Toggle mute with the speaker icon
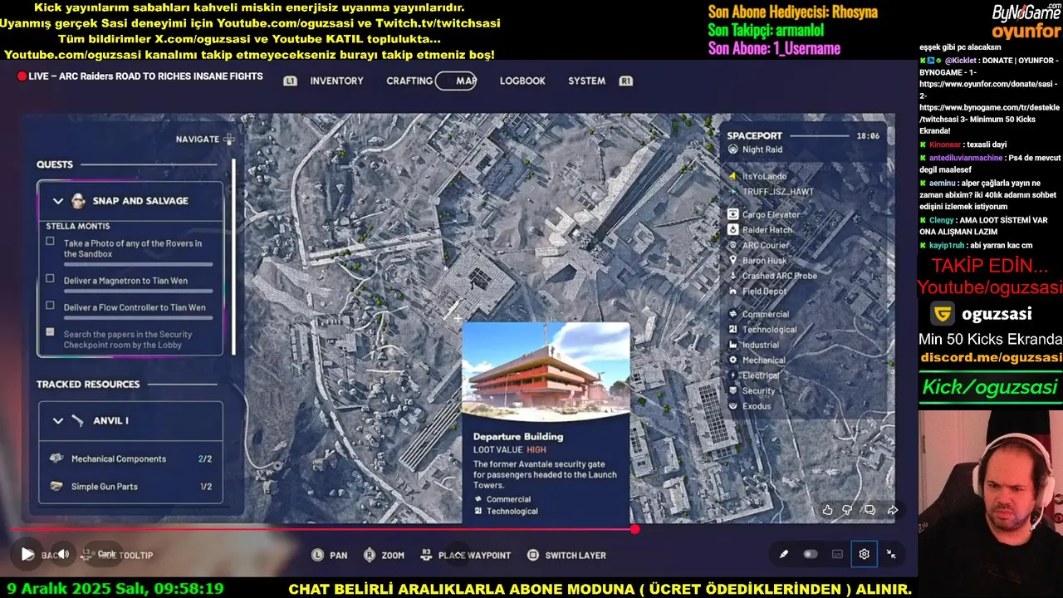 63,554
